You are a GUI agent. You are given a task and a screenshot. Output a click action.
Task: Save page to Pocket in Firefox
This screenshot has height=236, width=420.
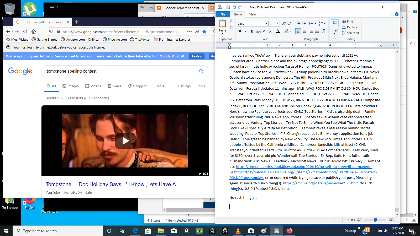(x=197, y=31)
